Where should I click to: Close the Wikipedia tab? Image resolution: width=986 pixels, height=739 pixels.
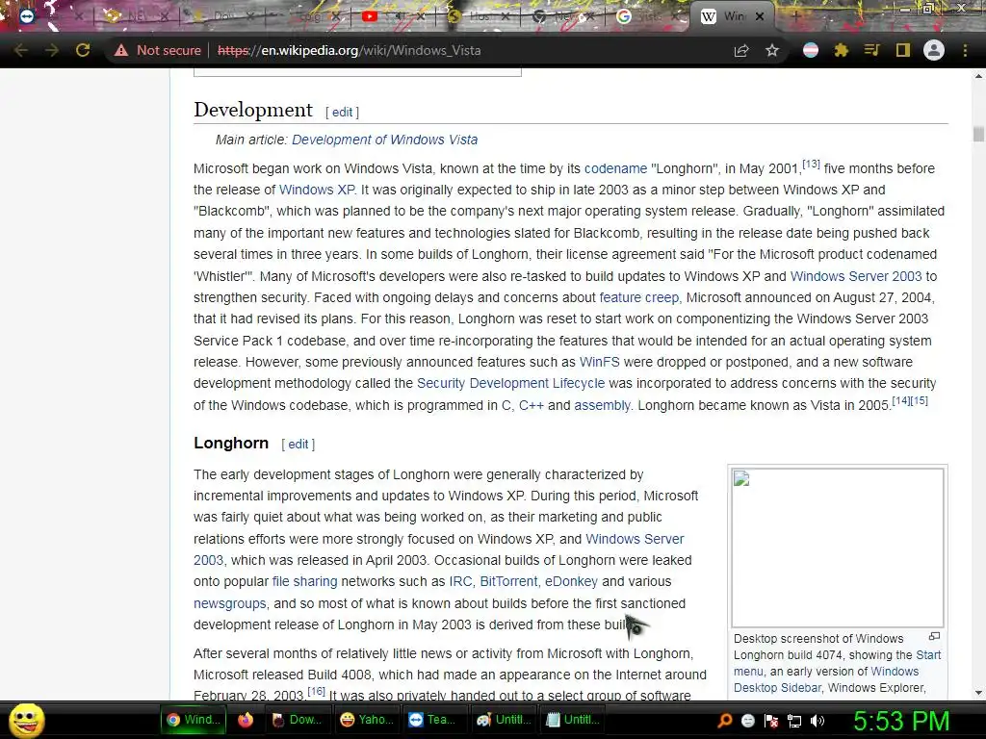pyautogui.click(x=760, y=16)
